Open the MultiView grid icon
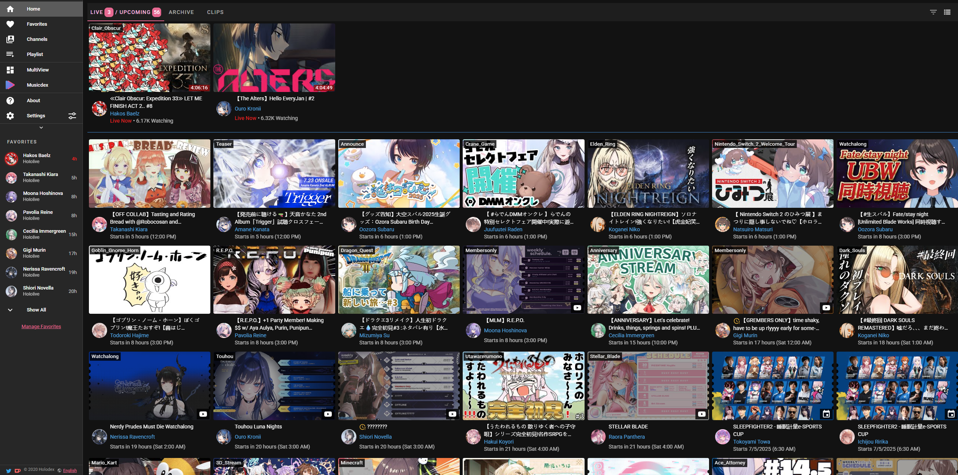Image resolution: width=958 pixels, height=475 pixels. tap(10, 70)
